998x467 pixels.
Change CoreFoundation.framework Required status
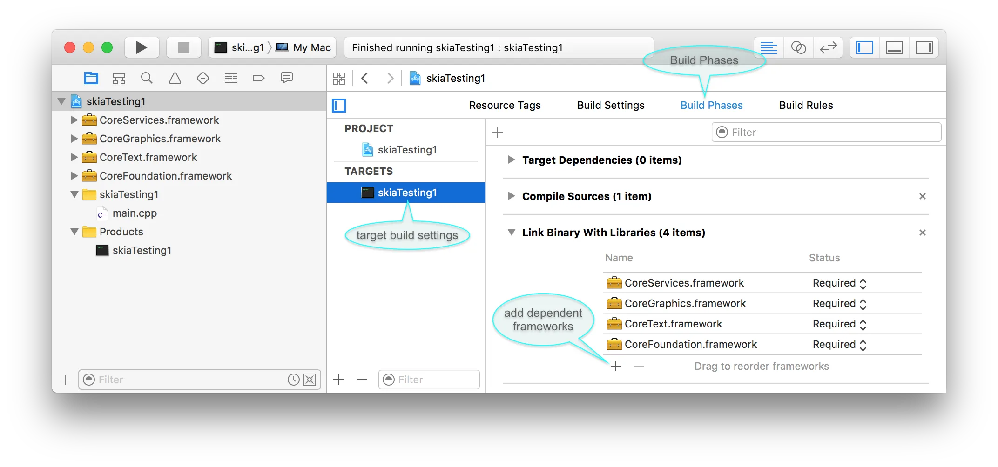pyautogui.click(x=840, y=345)
